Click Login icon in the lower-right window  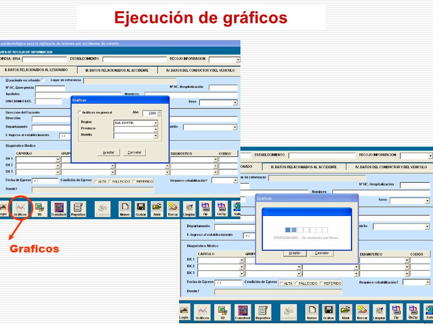click(x=184, y=312)
